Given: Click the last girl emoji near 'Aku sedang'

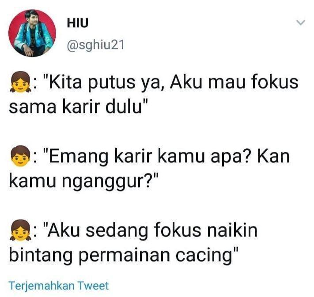Looking at the screenshot, I should pyautogui.click(x=20, y=230).
